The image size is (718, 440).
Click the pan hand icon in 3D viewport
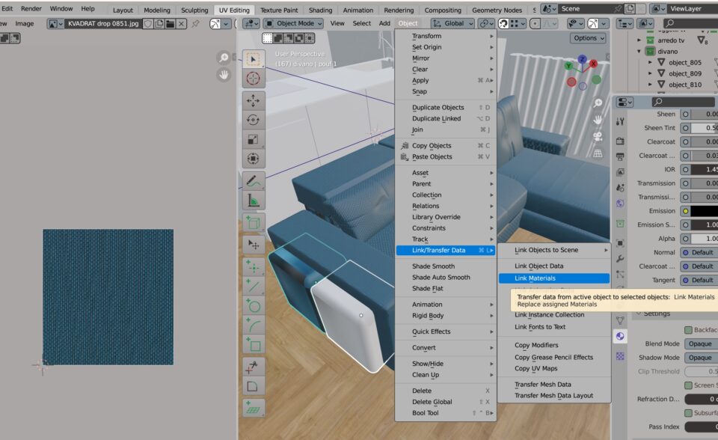pos(598,120)
